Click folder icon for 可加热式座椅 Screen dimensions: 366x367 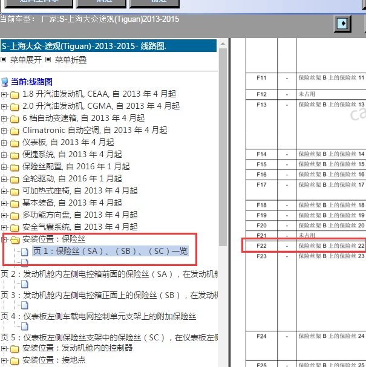click(15, 192)
